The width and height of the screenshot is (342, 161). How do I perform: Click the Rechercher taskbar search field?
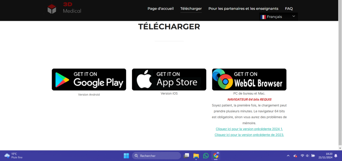click(157, 156)
